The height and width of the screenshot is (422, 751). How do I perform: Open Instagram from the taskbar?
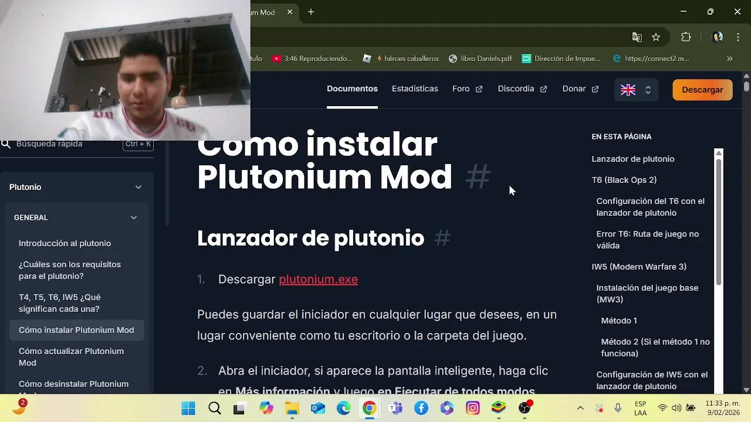pyautogui.click(x=472, y=409)
